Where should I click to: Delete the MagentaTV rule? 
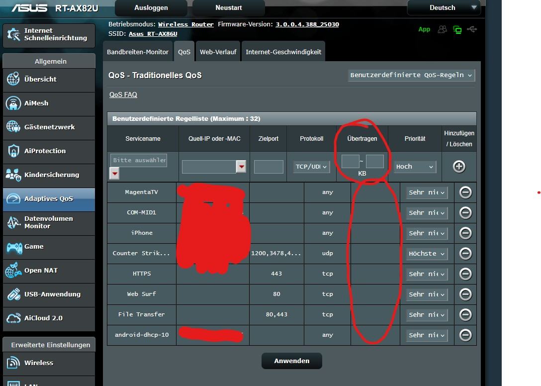[465, 193]
